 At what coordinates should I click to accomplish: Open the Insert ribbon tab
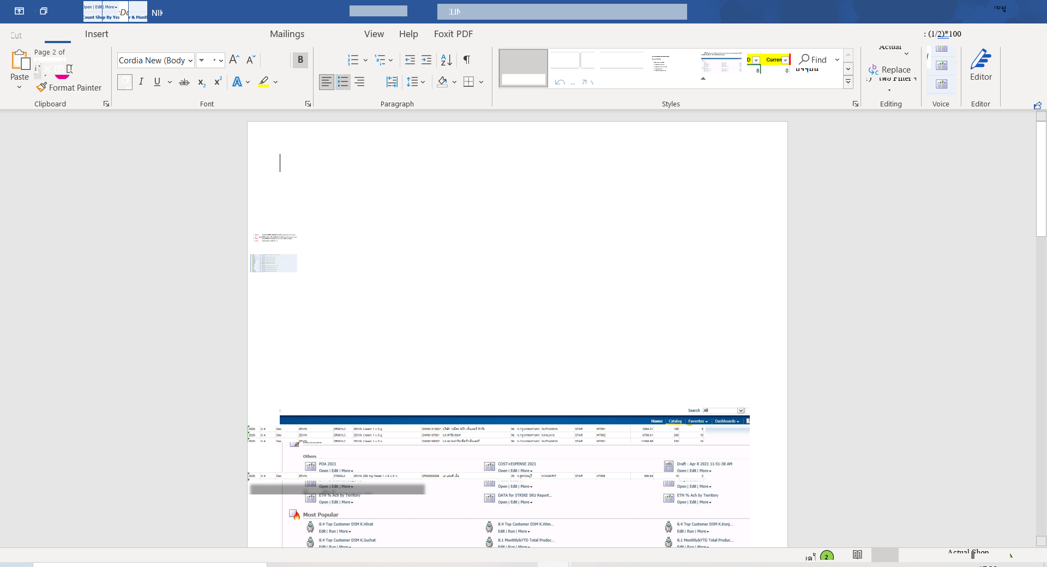point(97,34)
